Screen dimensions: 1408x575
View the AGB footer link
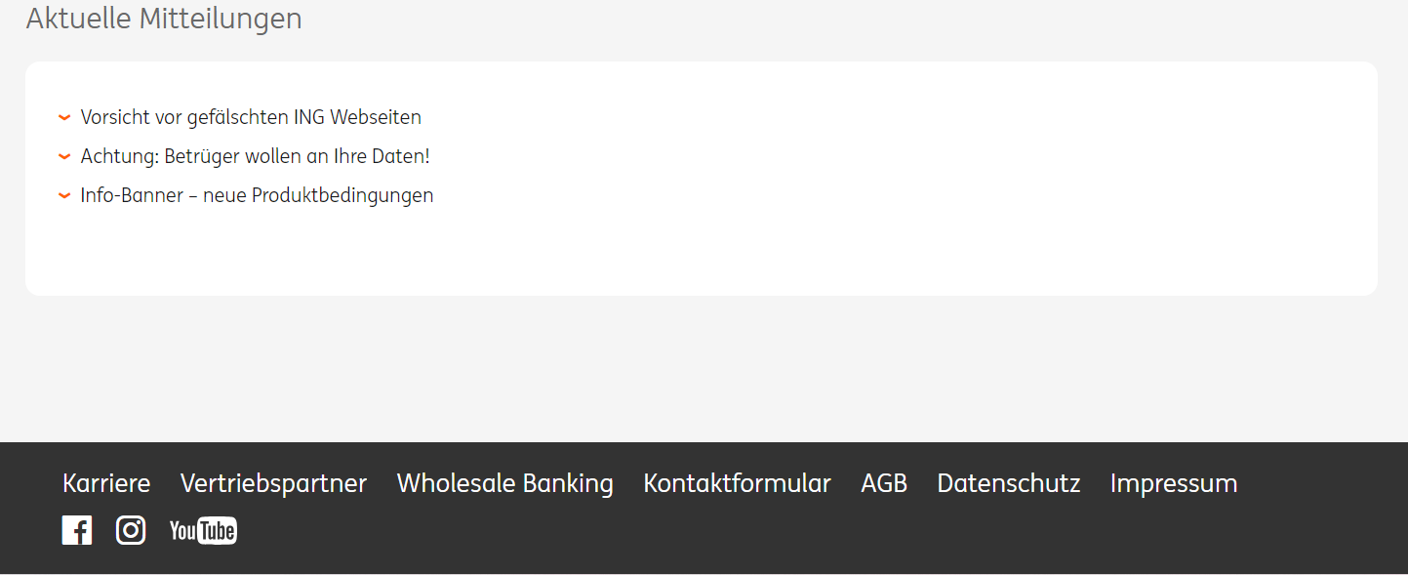pos(884,483)
